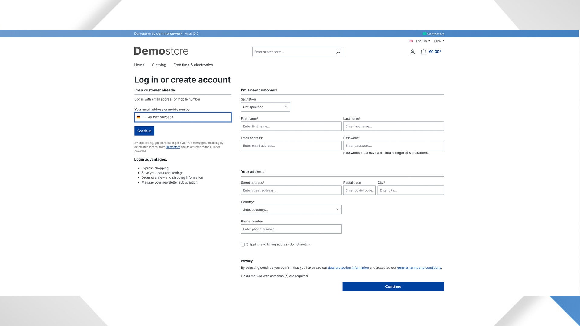Image resolution: width=580 pixels, height=326 pixels.
Task: Click 'Manage your newsletter subscription' text
Action: [169, 182]
